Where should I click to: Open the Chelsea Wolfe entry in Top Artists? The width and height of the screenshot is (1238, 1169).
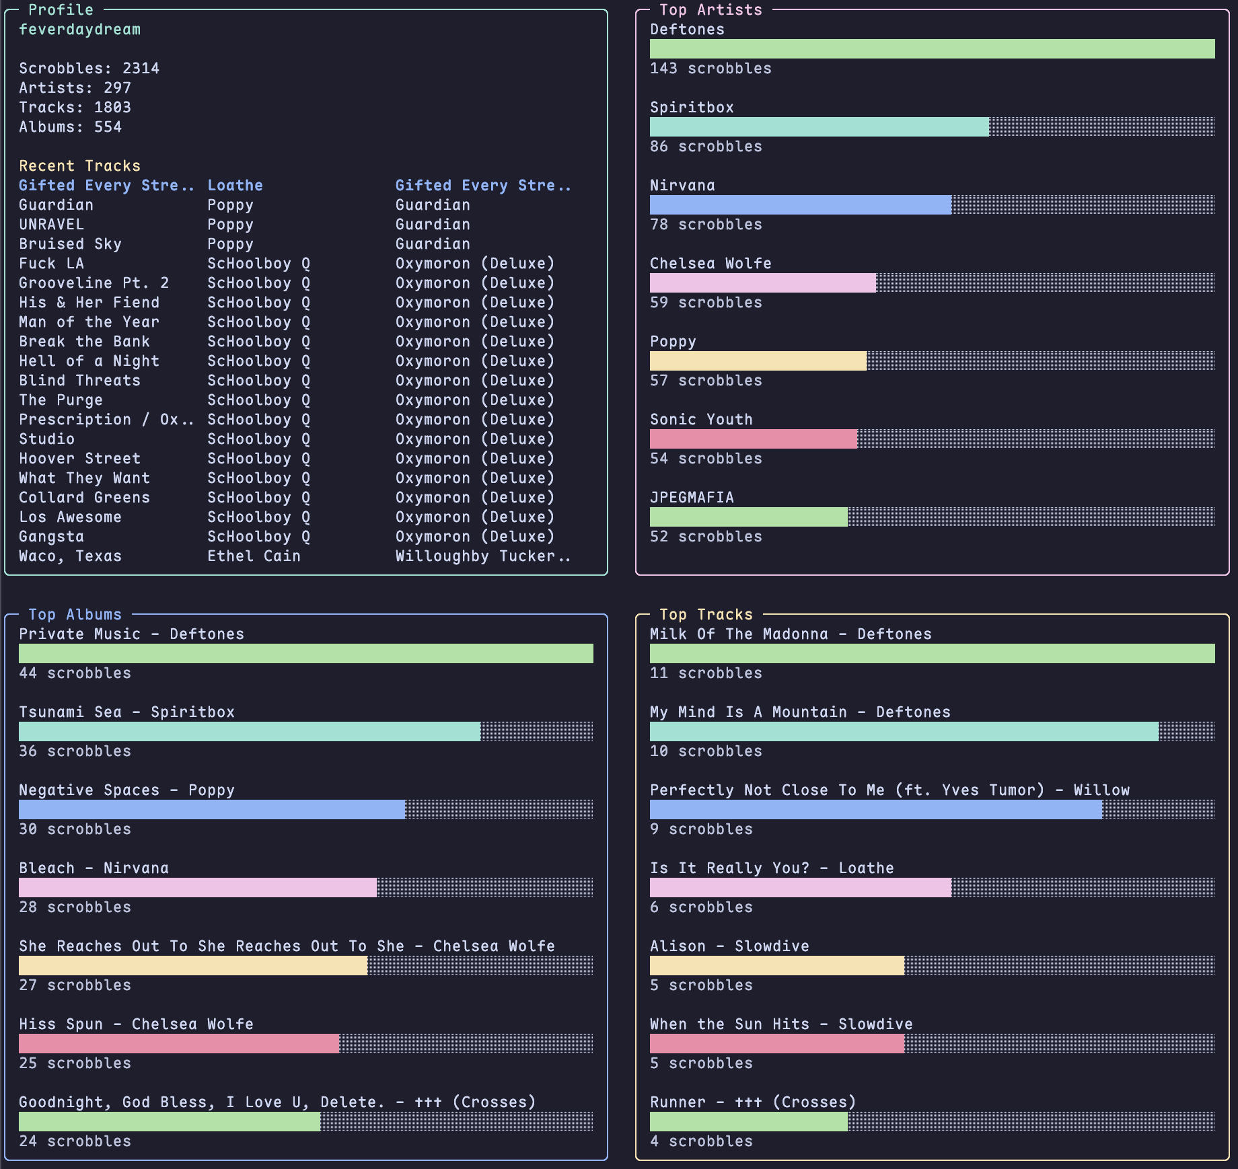711,263
